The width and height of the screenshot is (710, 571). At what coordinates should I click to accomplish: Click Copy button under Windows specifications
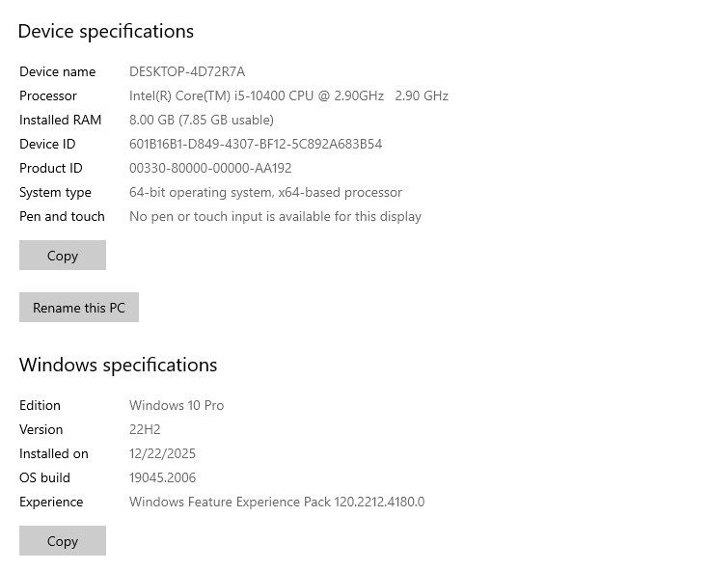(63, 541)
